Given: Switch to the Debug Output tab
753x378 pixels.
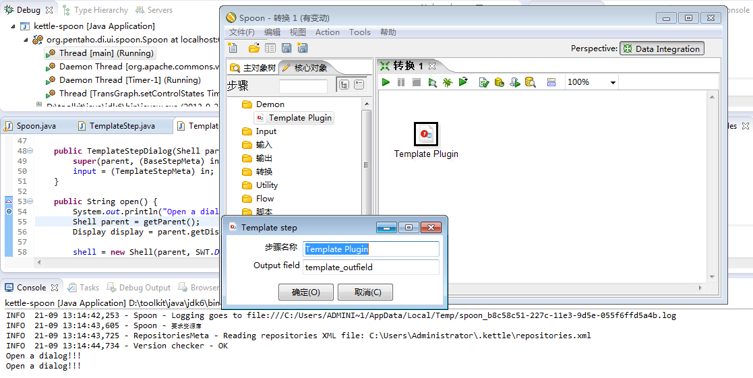Looking at the screenshot, I should click(139, 287).
